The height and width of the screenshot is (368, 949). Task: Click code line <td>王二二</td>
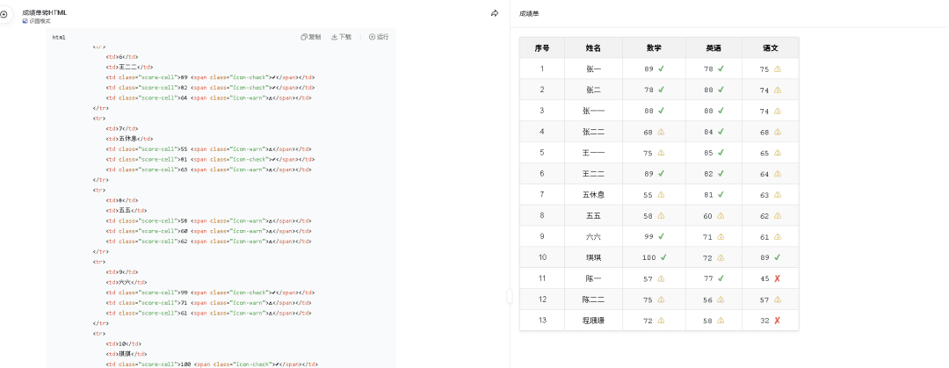pyautogui.click(x=129, y=67)
